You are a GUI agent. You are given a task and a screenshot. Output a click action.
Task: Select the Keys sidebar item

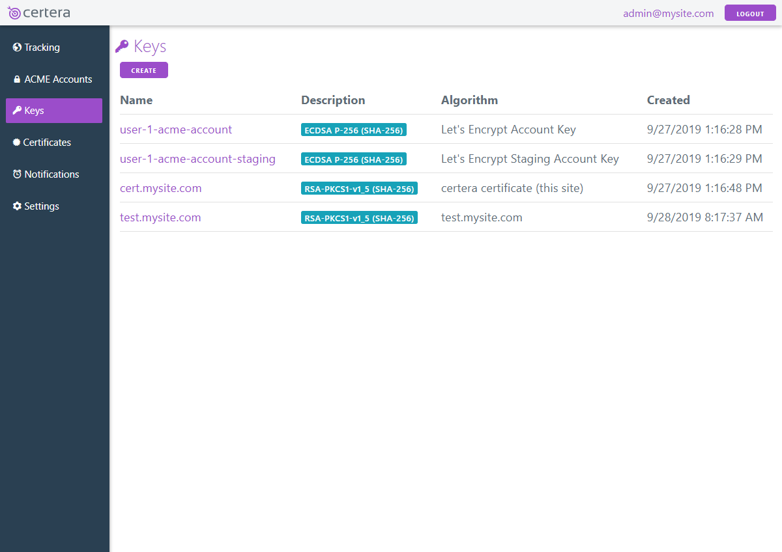tap(54, 111)
